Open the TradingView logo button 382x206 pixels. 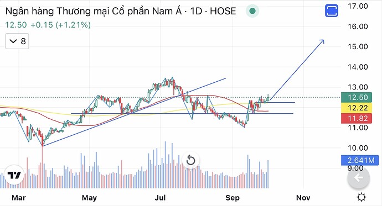pos(14,175)
